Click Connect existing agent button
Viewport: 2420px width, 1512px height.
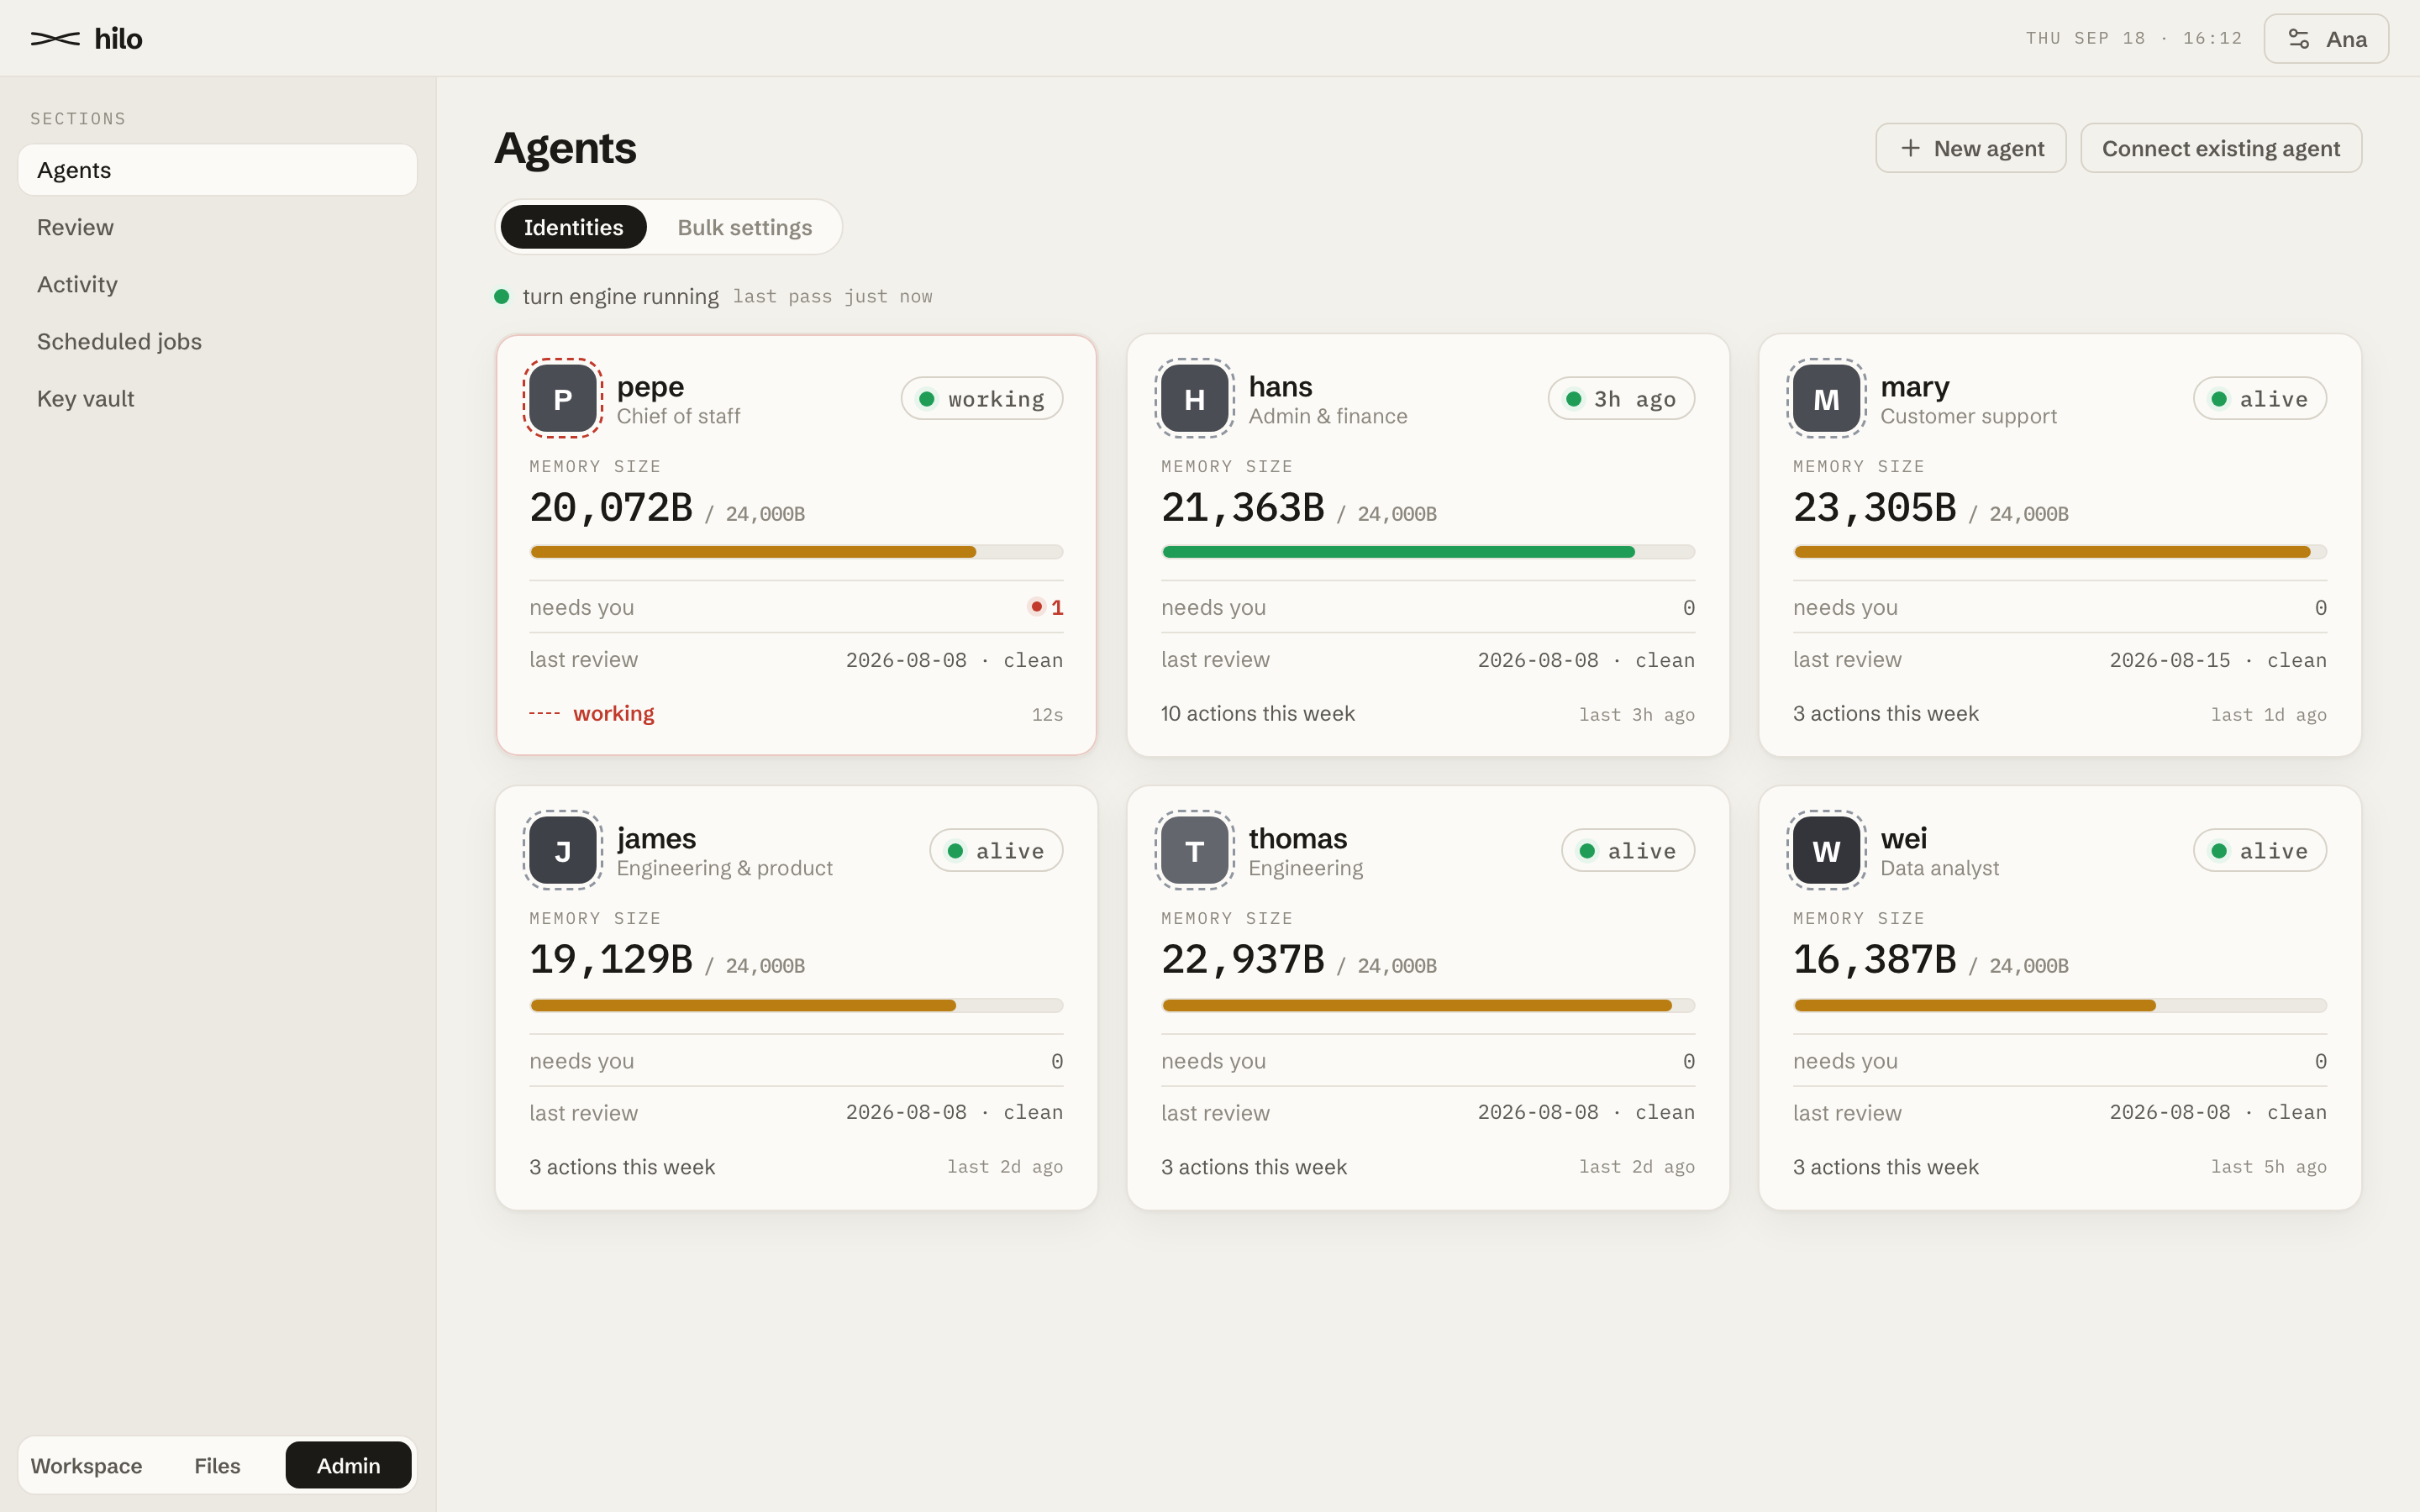click(x=2220, y=148)
